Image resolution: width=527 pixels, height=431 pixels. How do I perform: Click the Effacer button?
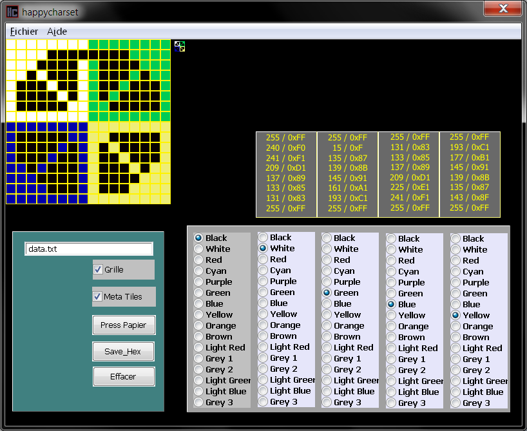click(124, 376)
